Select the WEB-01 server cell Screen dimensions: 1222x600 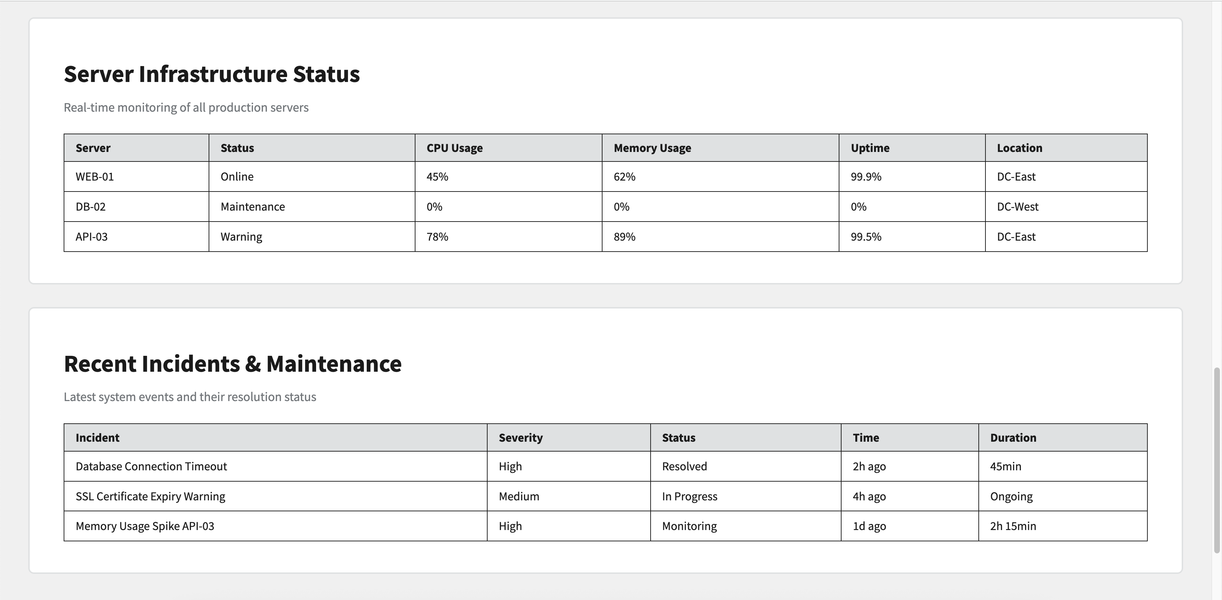point(95,177)
